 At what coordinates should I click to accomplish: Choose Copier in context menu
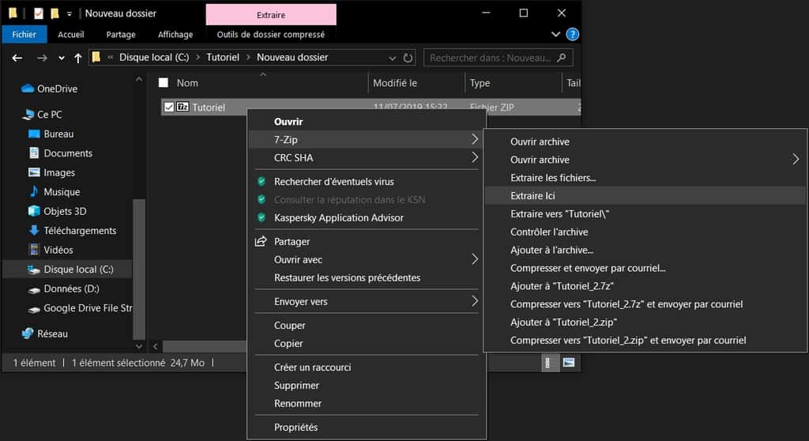(367, 344)
